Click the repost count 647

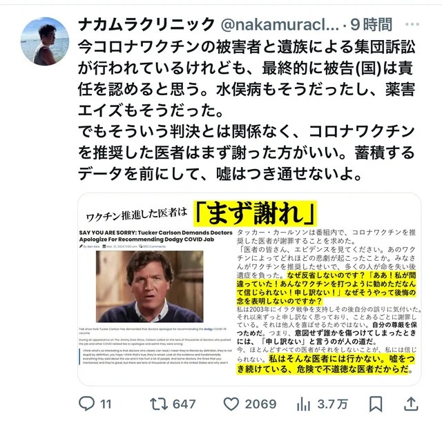click(184, 404)
